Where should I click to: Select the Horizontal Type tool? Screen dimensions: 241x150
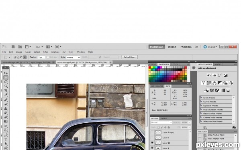pyautogui.click(x=6, y=140)
